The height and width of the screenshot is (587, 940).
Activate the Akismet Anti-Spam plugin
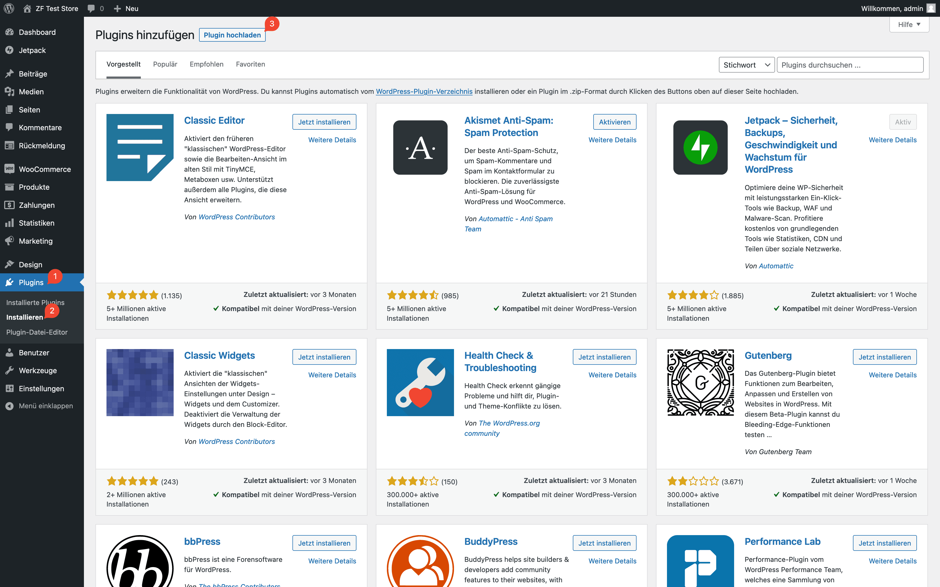[615, 122]
